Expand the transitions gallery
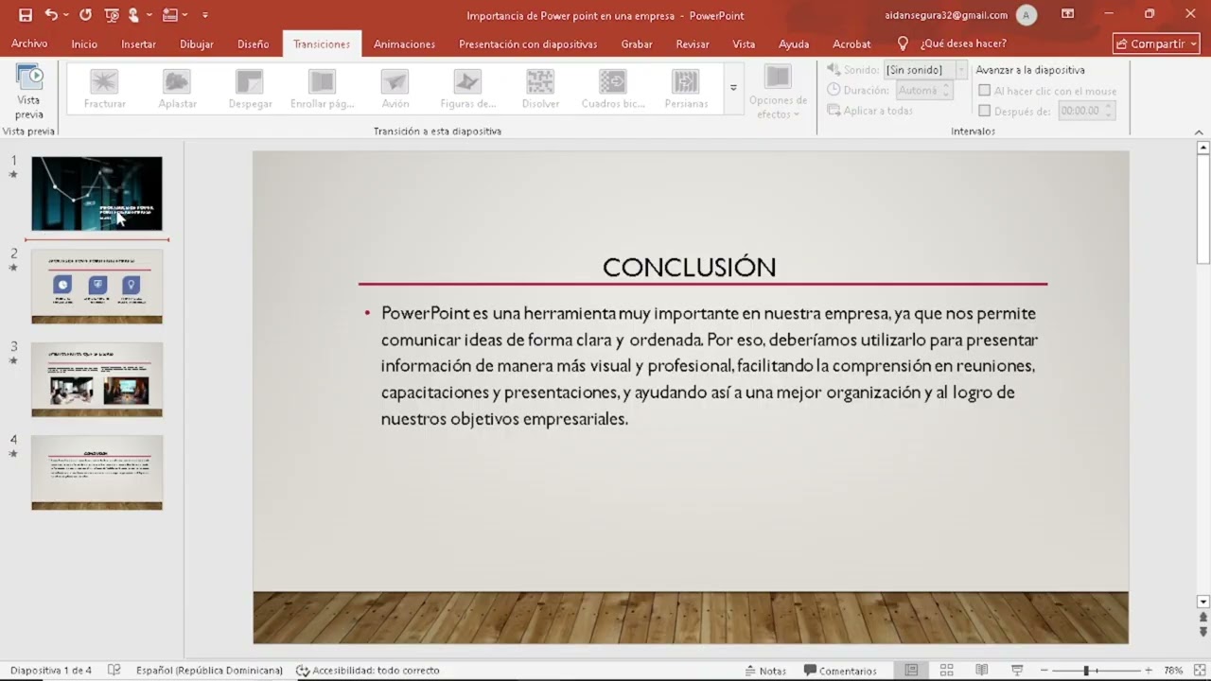This screenshot has width=1211, height=681. (733, 88)
